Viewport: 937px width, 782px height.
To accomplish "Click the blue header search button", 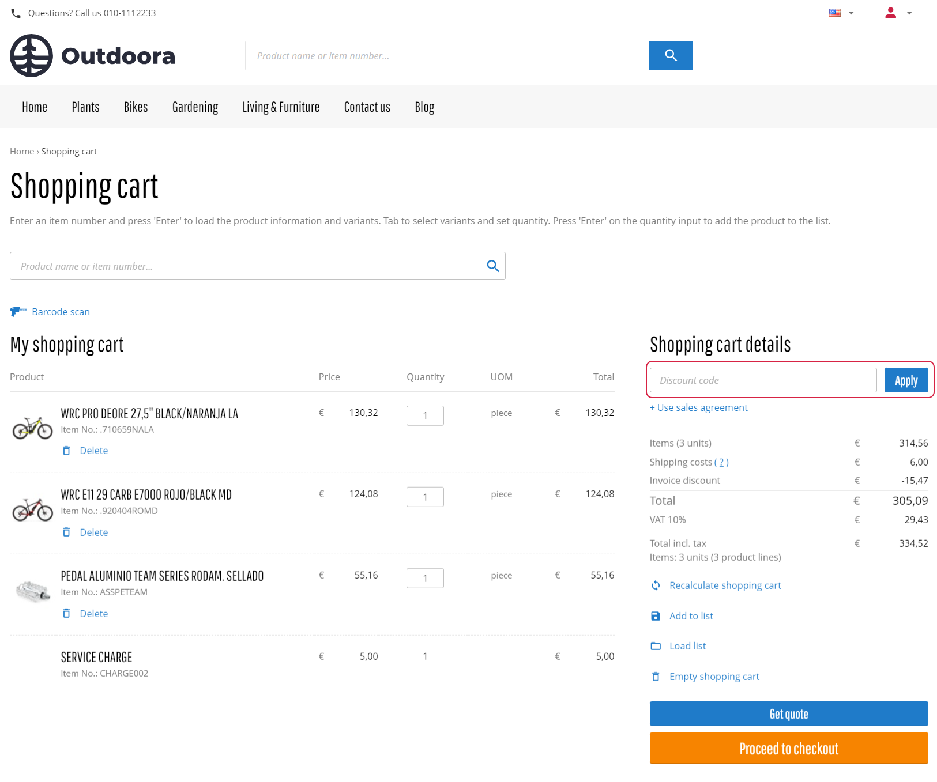I will pyautogui.click(x=671, y=55).
